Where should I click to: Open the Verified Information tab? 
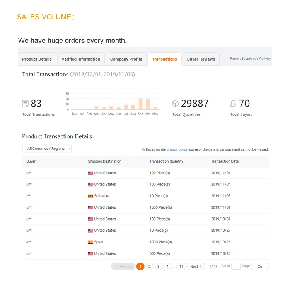(81, 59)
